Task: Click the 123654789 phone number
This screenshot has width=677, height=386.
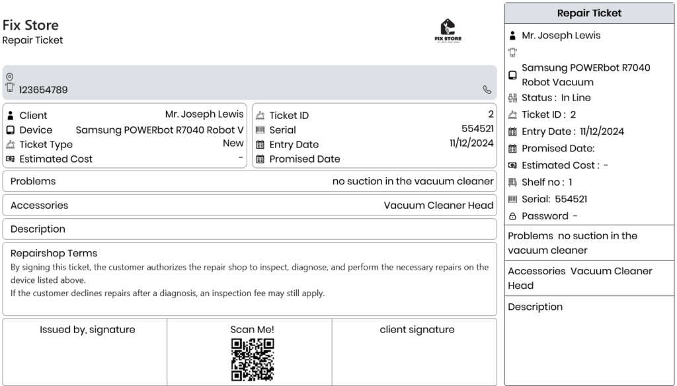Action: click(43, 90)
